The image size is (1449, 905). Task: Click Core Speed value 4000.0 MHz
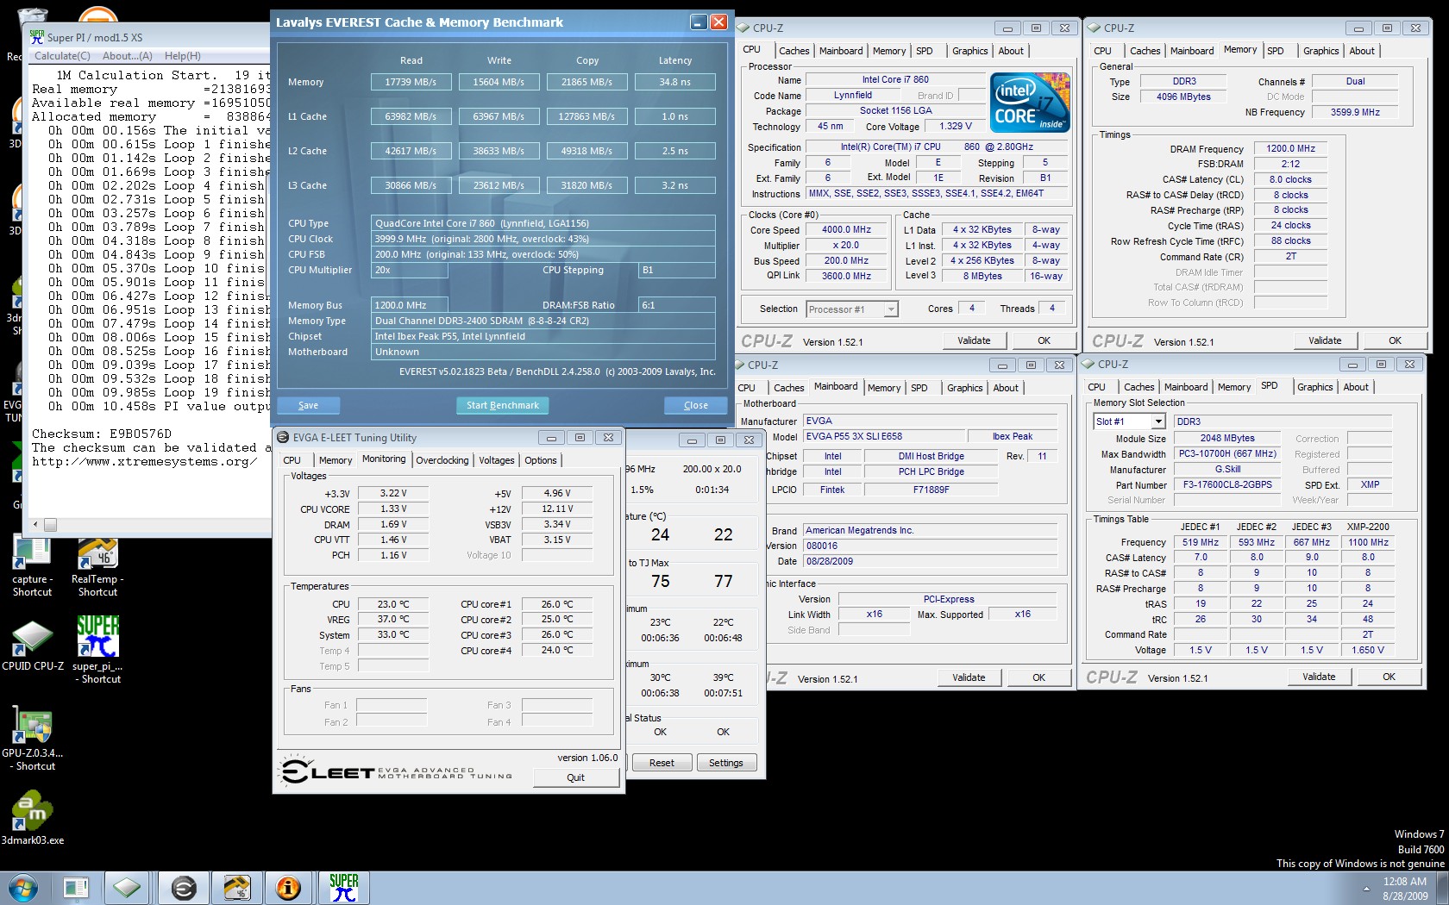[x=846, y=229]
